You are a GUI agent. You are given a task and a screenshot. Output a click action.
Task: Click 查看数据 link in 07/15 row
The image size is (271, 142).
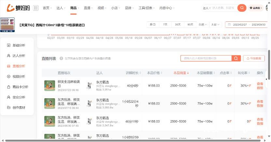pyautogui.click(x=260, y=104)
